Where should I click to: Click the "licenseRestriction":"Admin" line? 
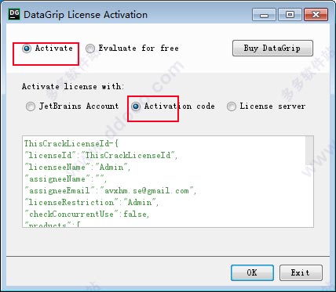pos(92,203)
